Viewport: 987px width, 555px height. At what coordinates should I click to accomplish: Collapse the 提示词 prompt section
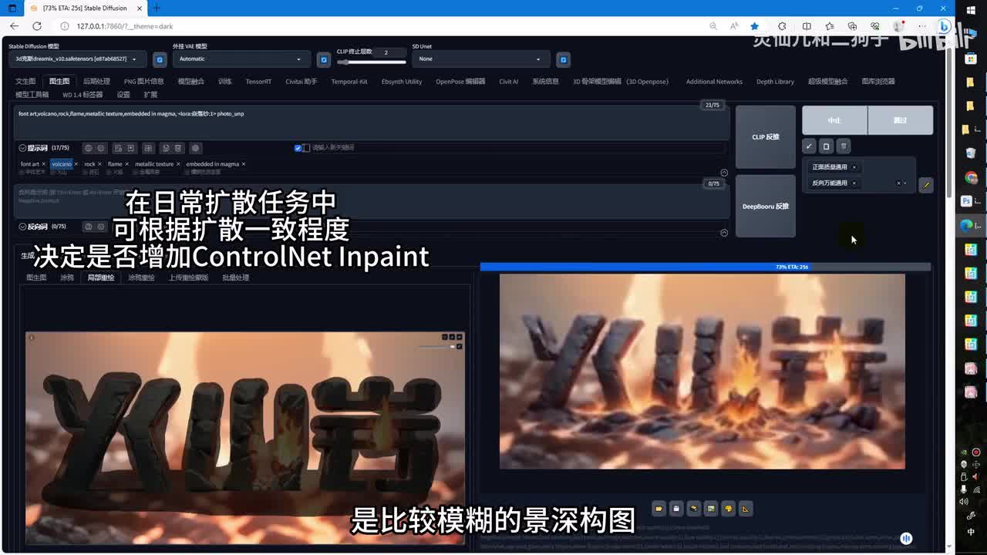point(22,148)
